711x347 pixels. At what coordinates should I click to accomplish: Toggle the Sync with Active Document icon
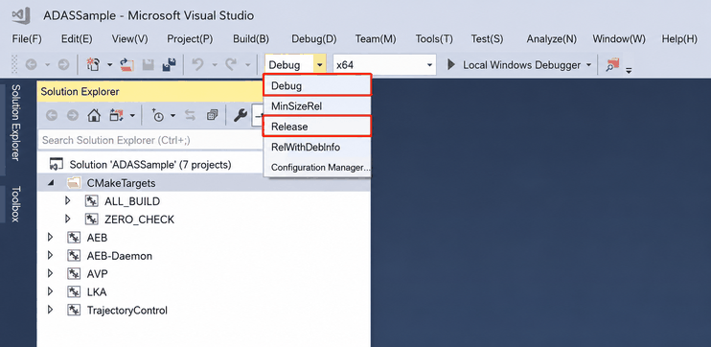pos(191,116)
